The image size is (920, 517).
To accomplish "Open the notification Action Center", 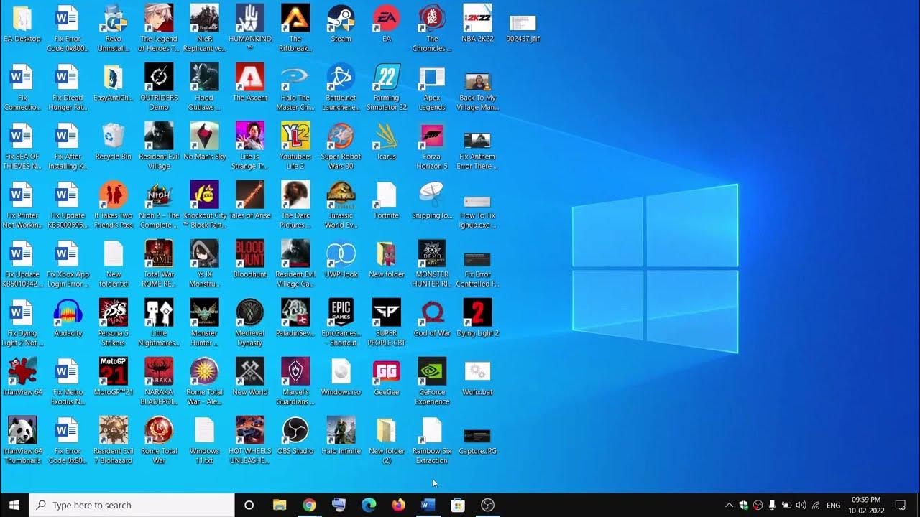I will coord(901,505).
